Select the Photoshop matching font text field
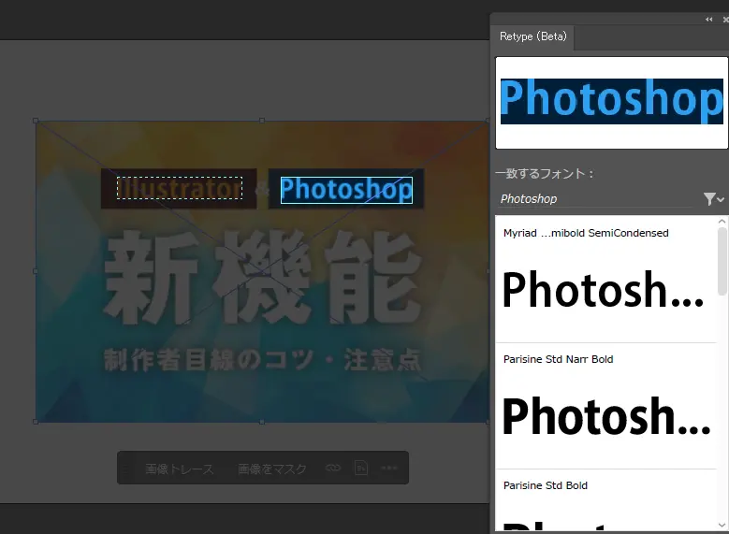 (597, 199)
